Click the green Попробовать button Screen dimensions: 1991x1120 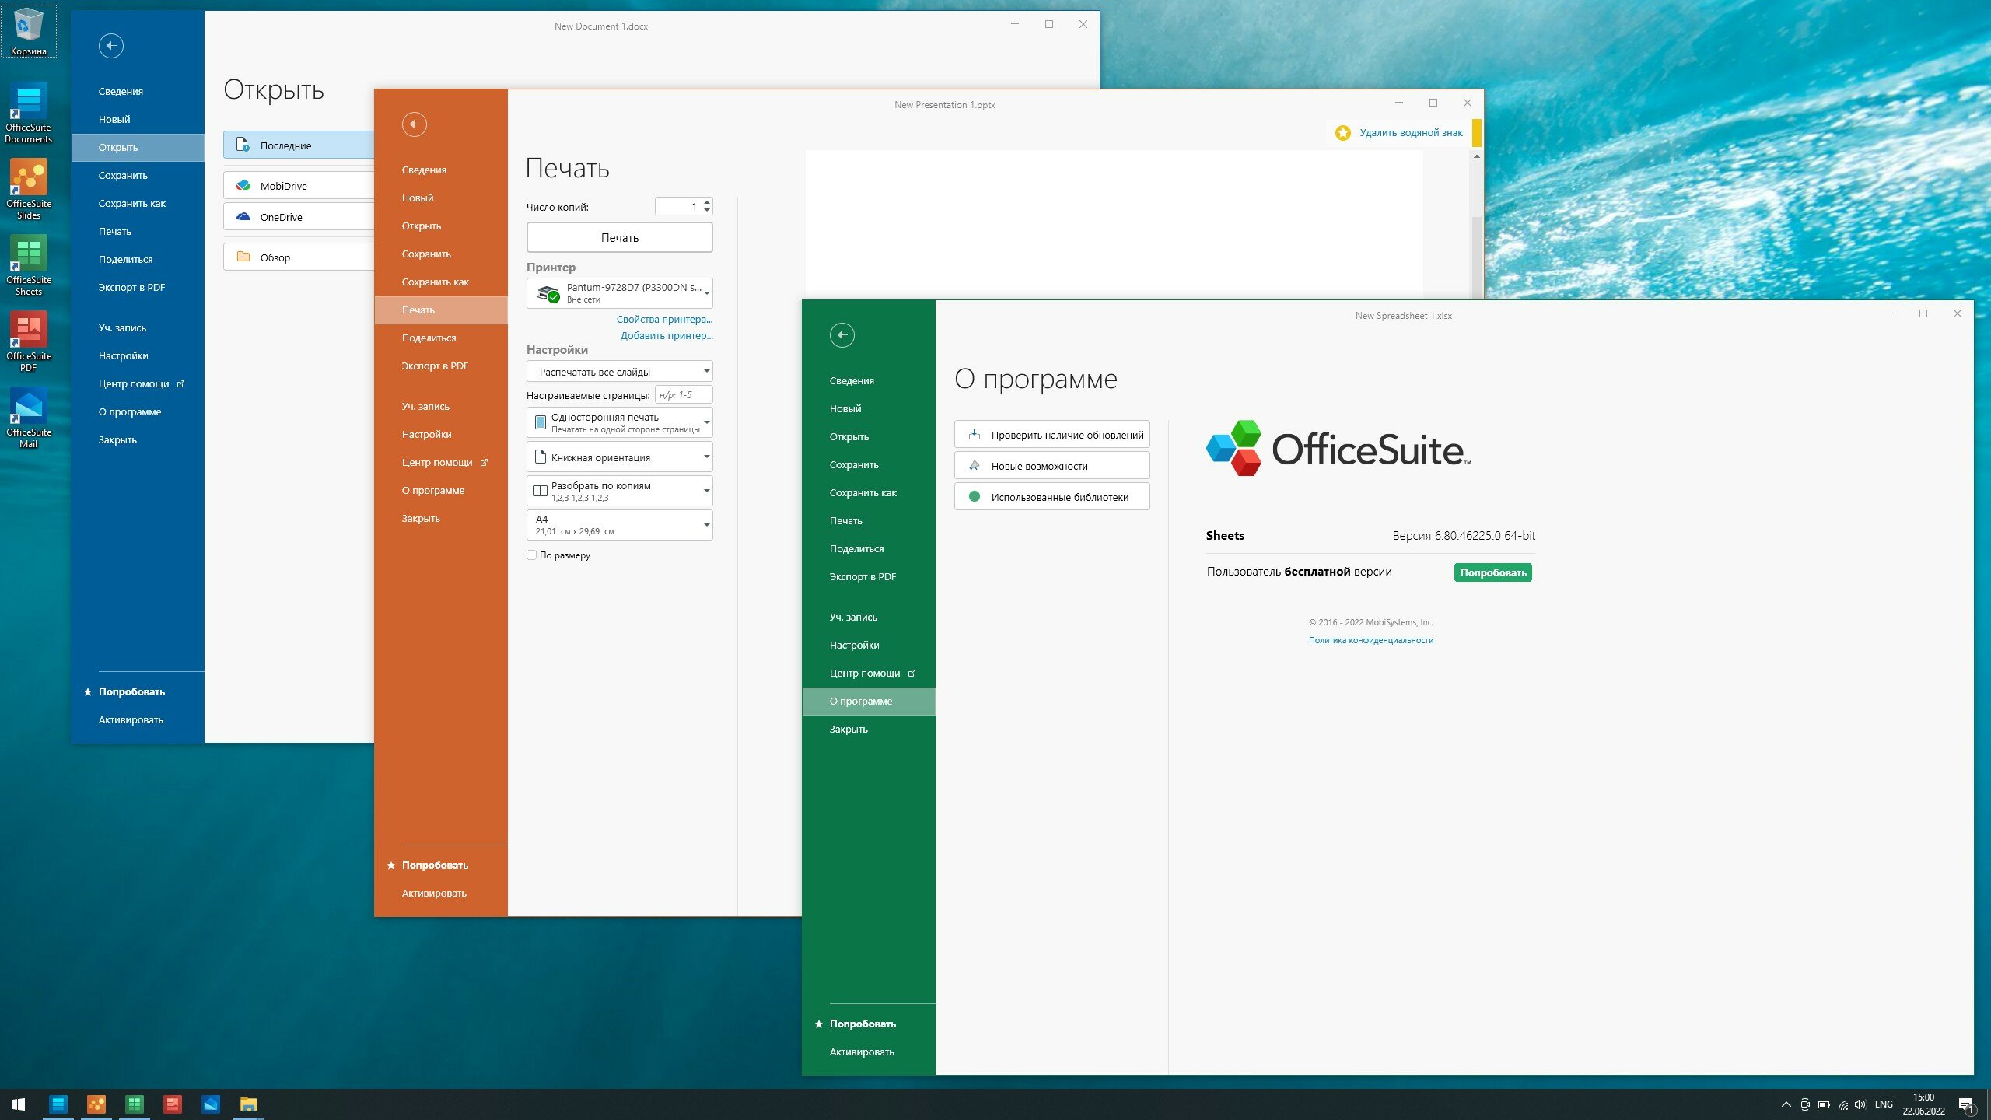1493,572
